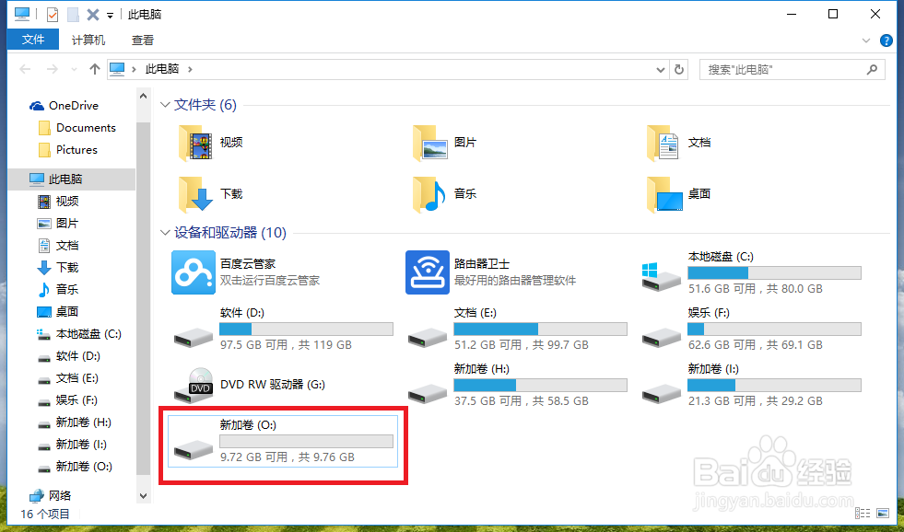
Task: Open the quick access toolbar customize dropdown
Action: 110,15
